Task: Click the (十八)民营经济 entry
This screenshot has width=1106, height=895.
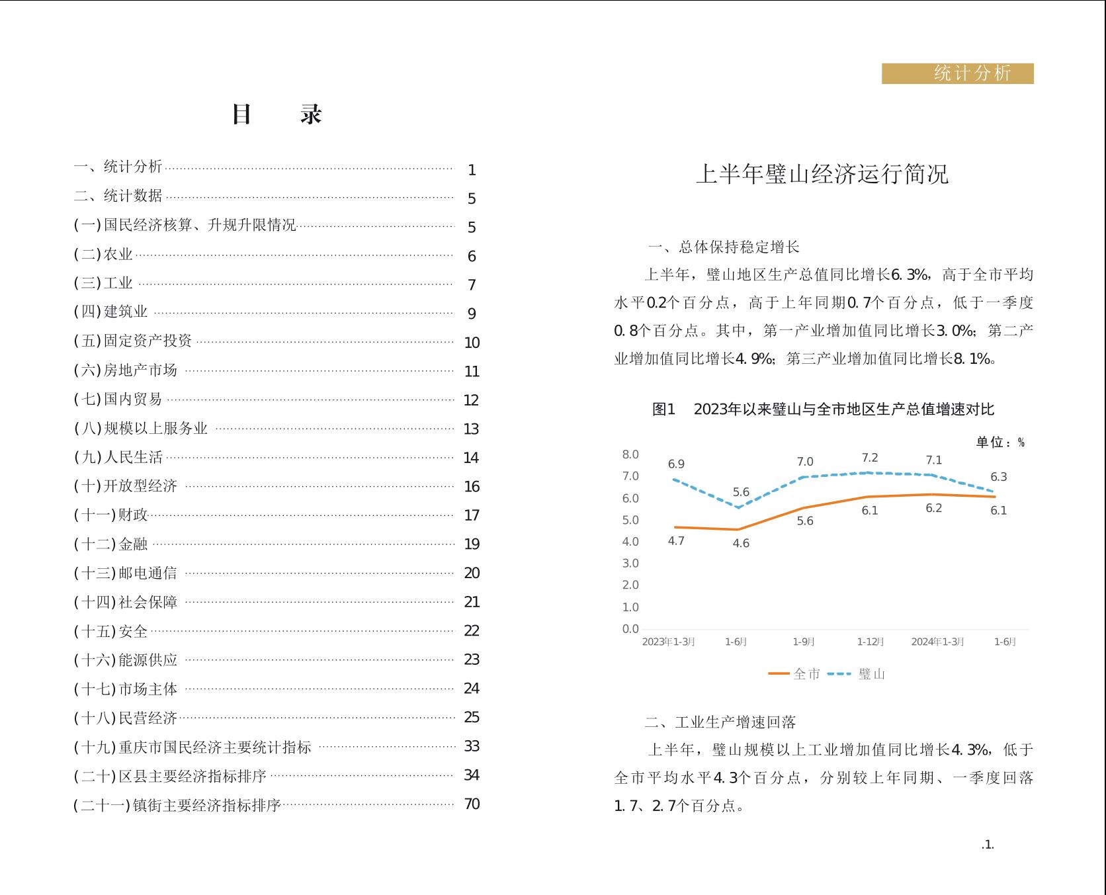Action: tap(276, 718)
